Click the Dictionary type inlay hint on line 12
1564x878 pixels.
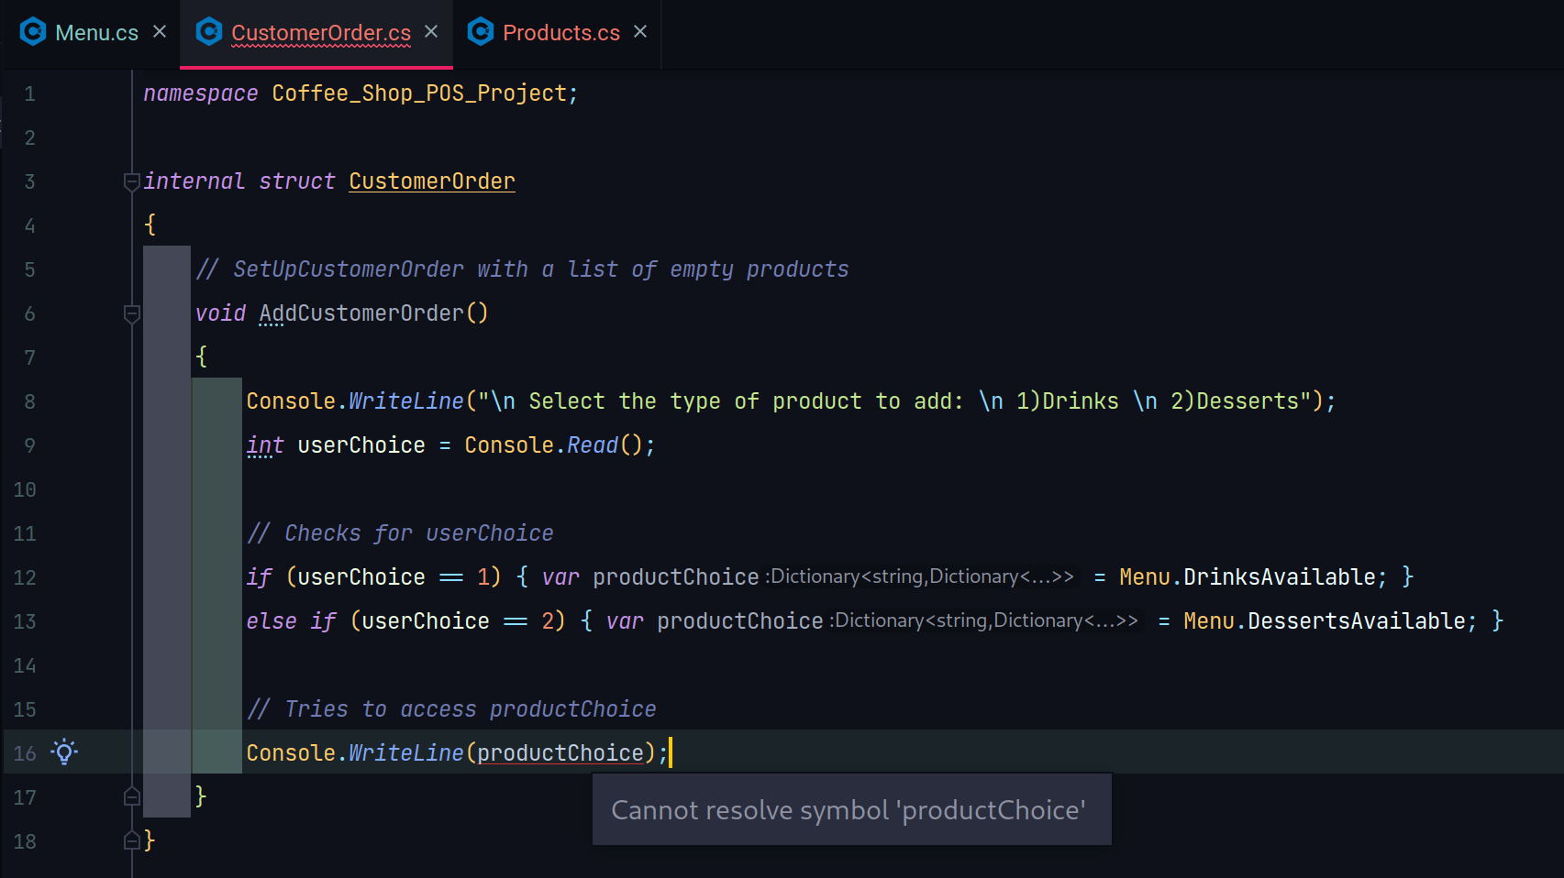tap(922, 576)
